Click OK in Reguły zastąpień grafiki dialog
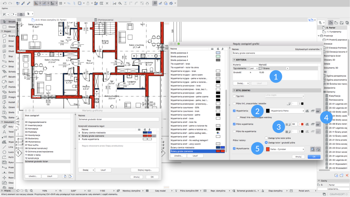 (314, 157)
